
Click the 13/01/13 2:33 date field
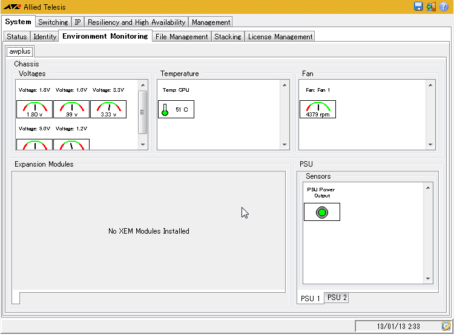coord(398,326)
